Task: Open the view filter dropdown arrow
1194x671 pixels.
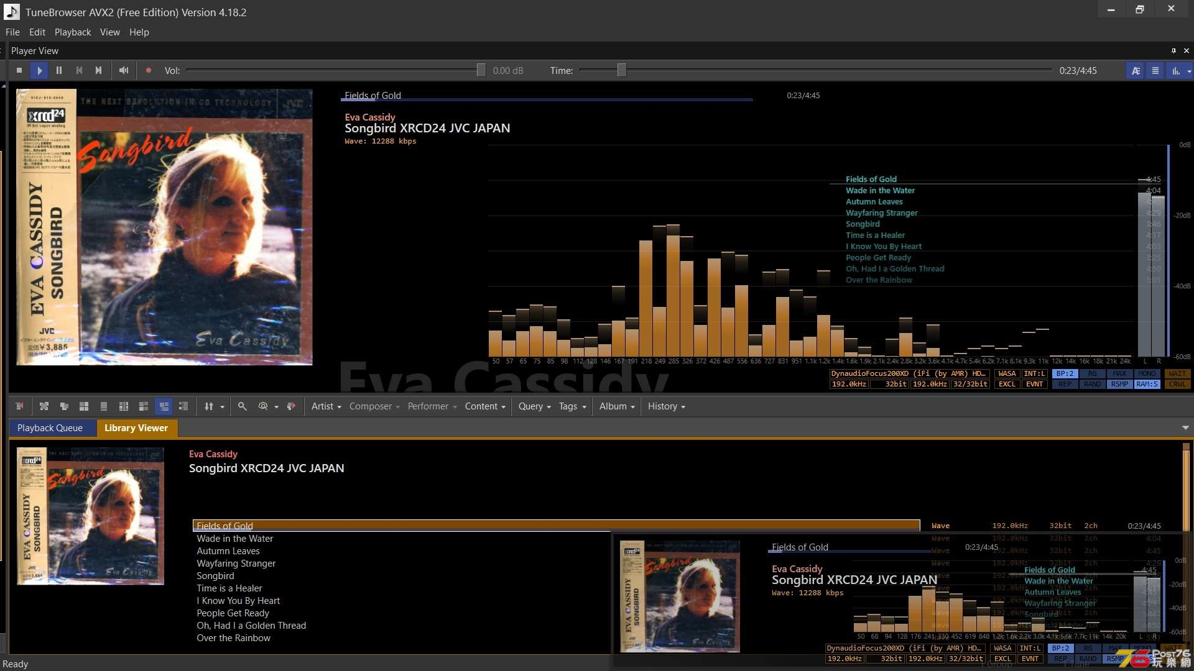Action: (276, 407)
